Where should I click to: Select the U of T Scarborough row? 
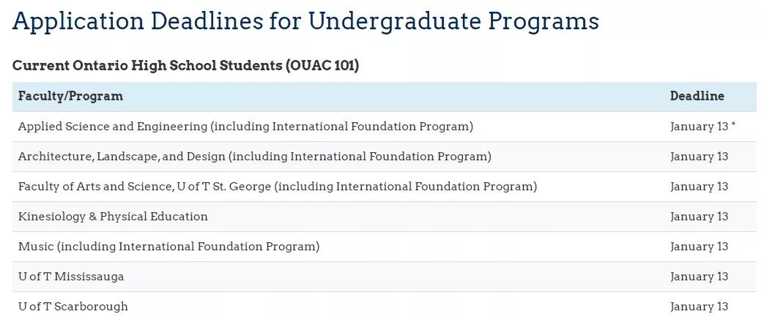(73, 307)
